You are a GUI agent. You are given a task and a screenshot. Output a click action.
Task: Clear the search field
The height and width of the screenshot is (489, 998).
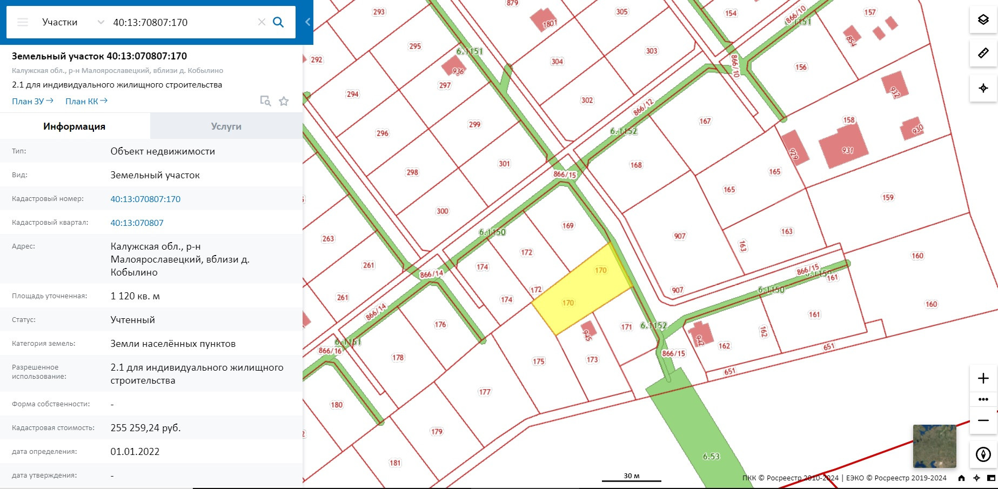pyautogui.click(x=262, y=22)
